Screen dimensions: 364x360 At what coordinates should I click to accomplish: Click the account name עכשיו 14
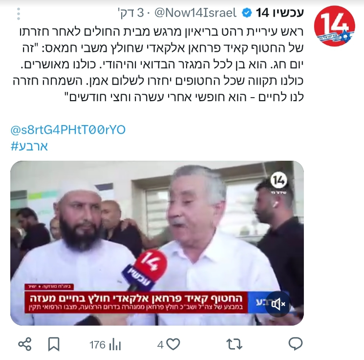pos(280,13)
